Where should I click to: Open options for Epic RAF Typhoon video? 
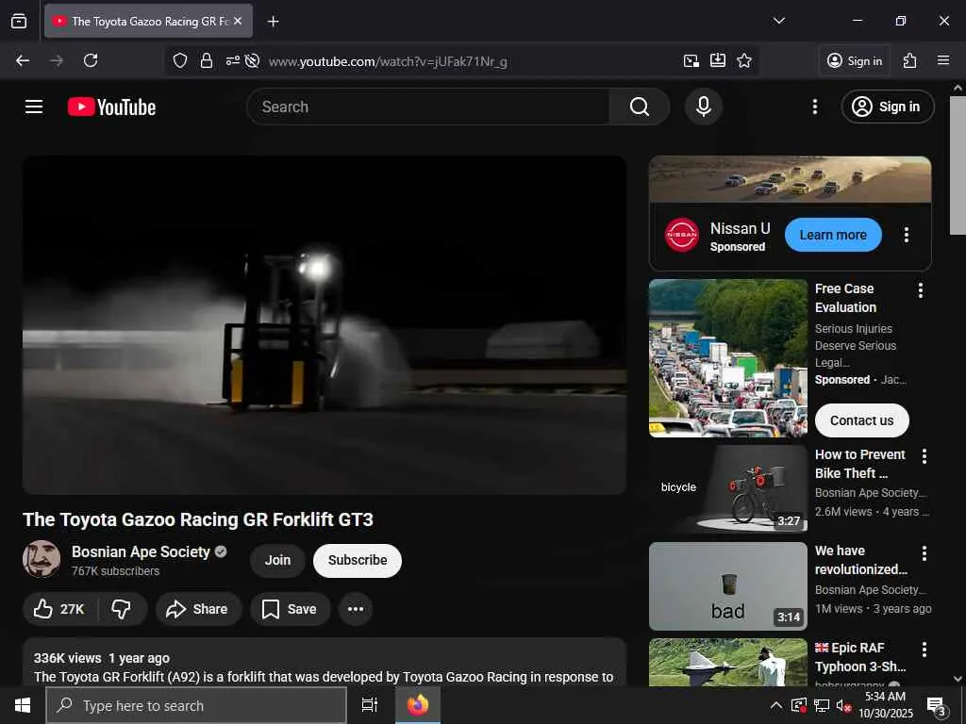coord(924,650)
